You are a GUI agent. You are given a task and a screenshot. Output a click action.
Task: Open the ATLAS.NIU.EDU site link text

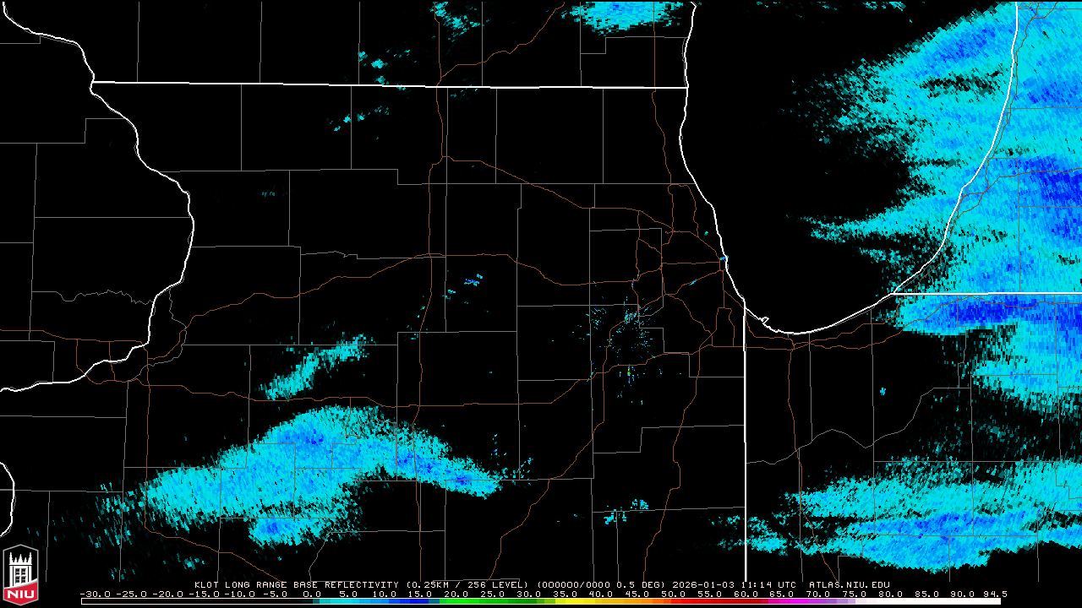point(849,584)
